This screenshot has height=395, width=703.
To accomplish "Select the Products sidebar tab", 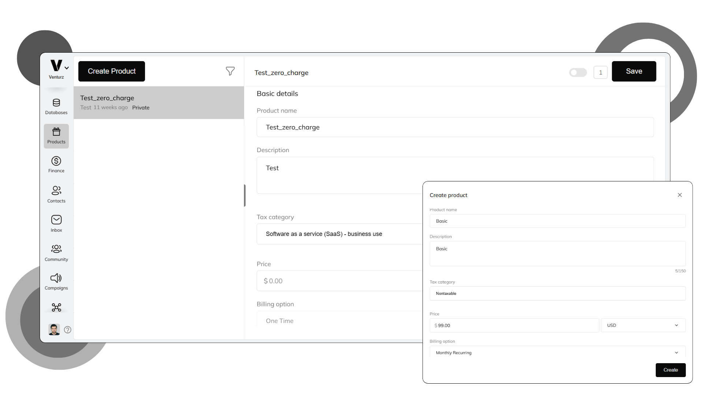I will pyautogui.click(x=56, y=136).
